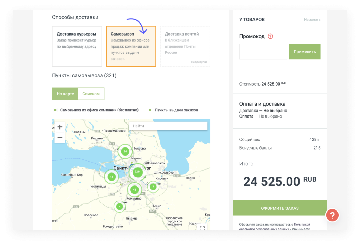Click the cluster of 7 points near Kirovsk
Viewport: 360px width, 246px height.
coord(153,187)
